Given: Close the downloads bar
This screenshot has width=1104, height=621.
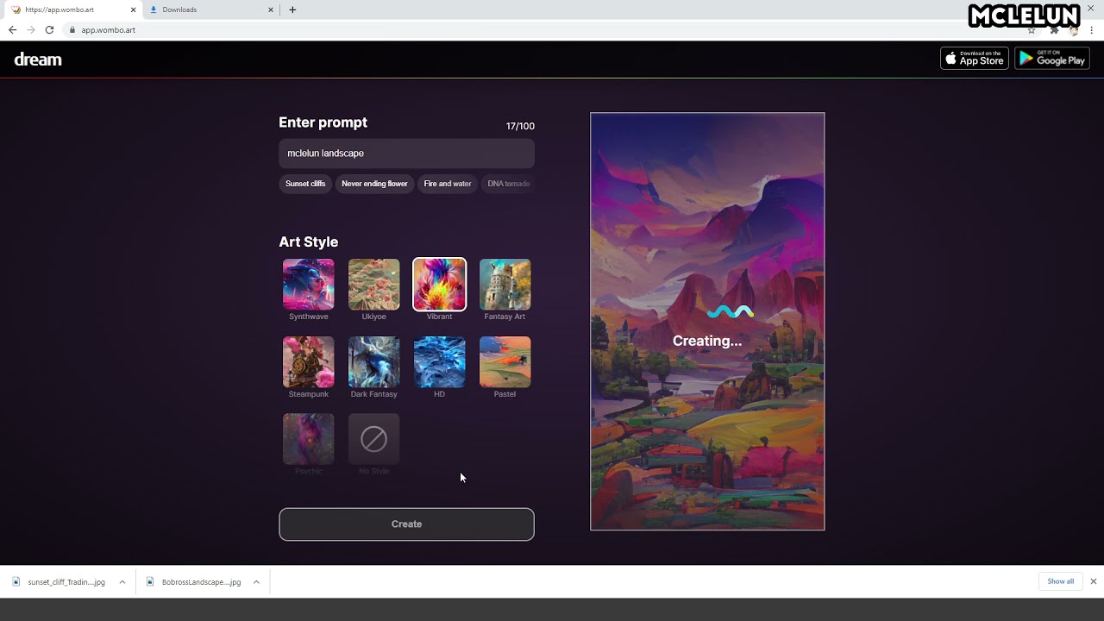Looking at the screenshot, I should tap(1094, 581).
